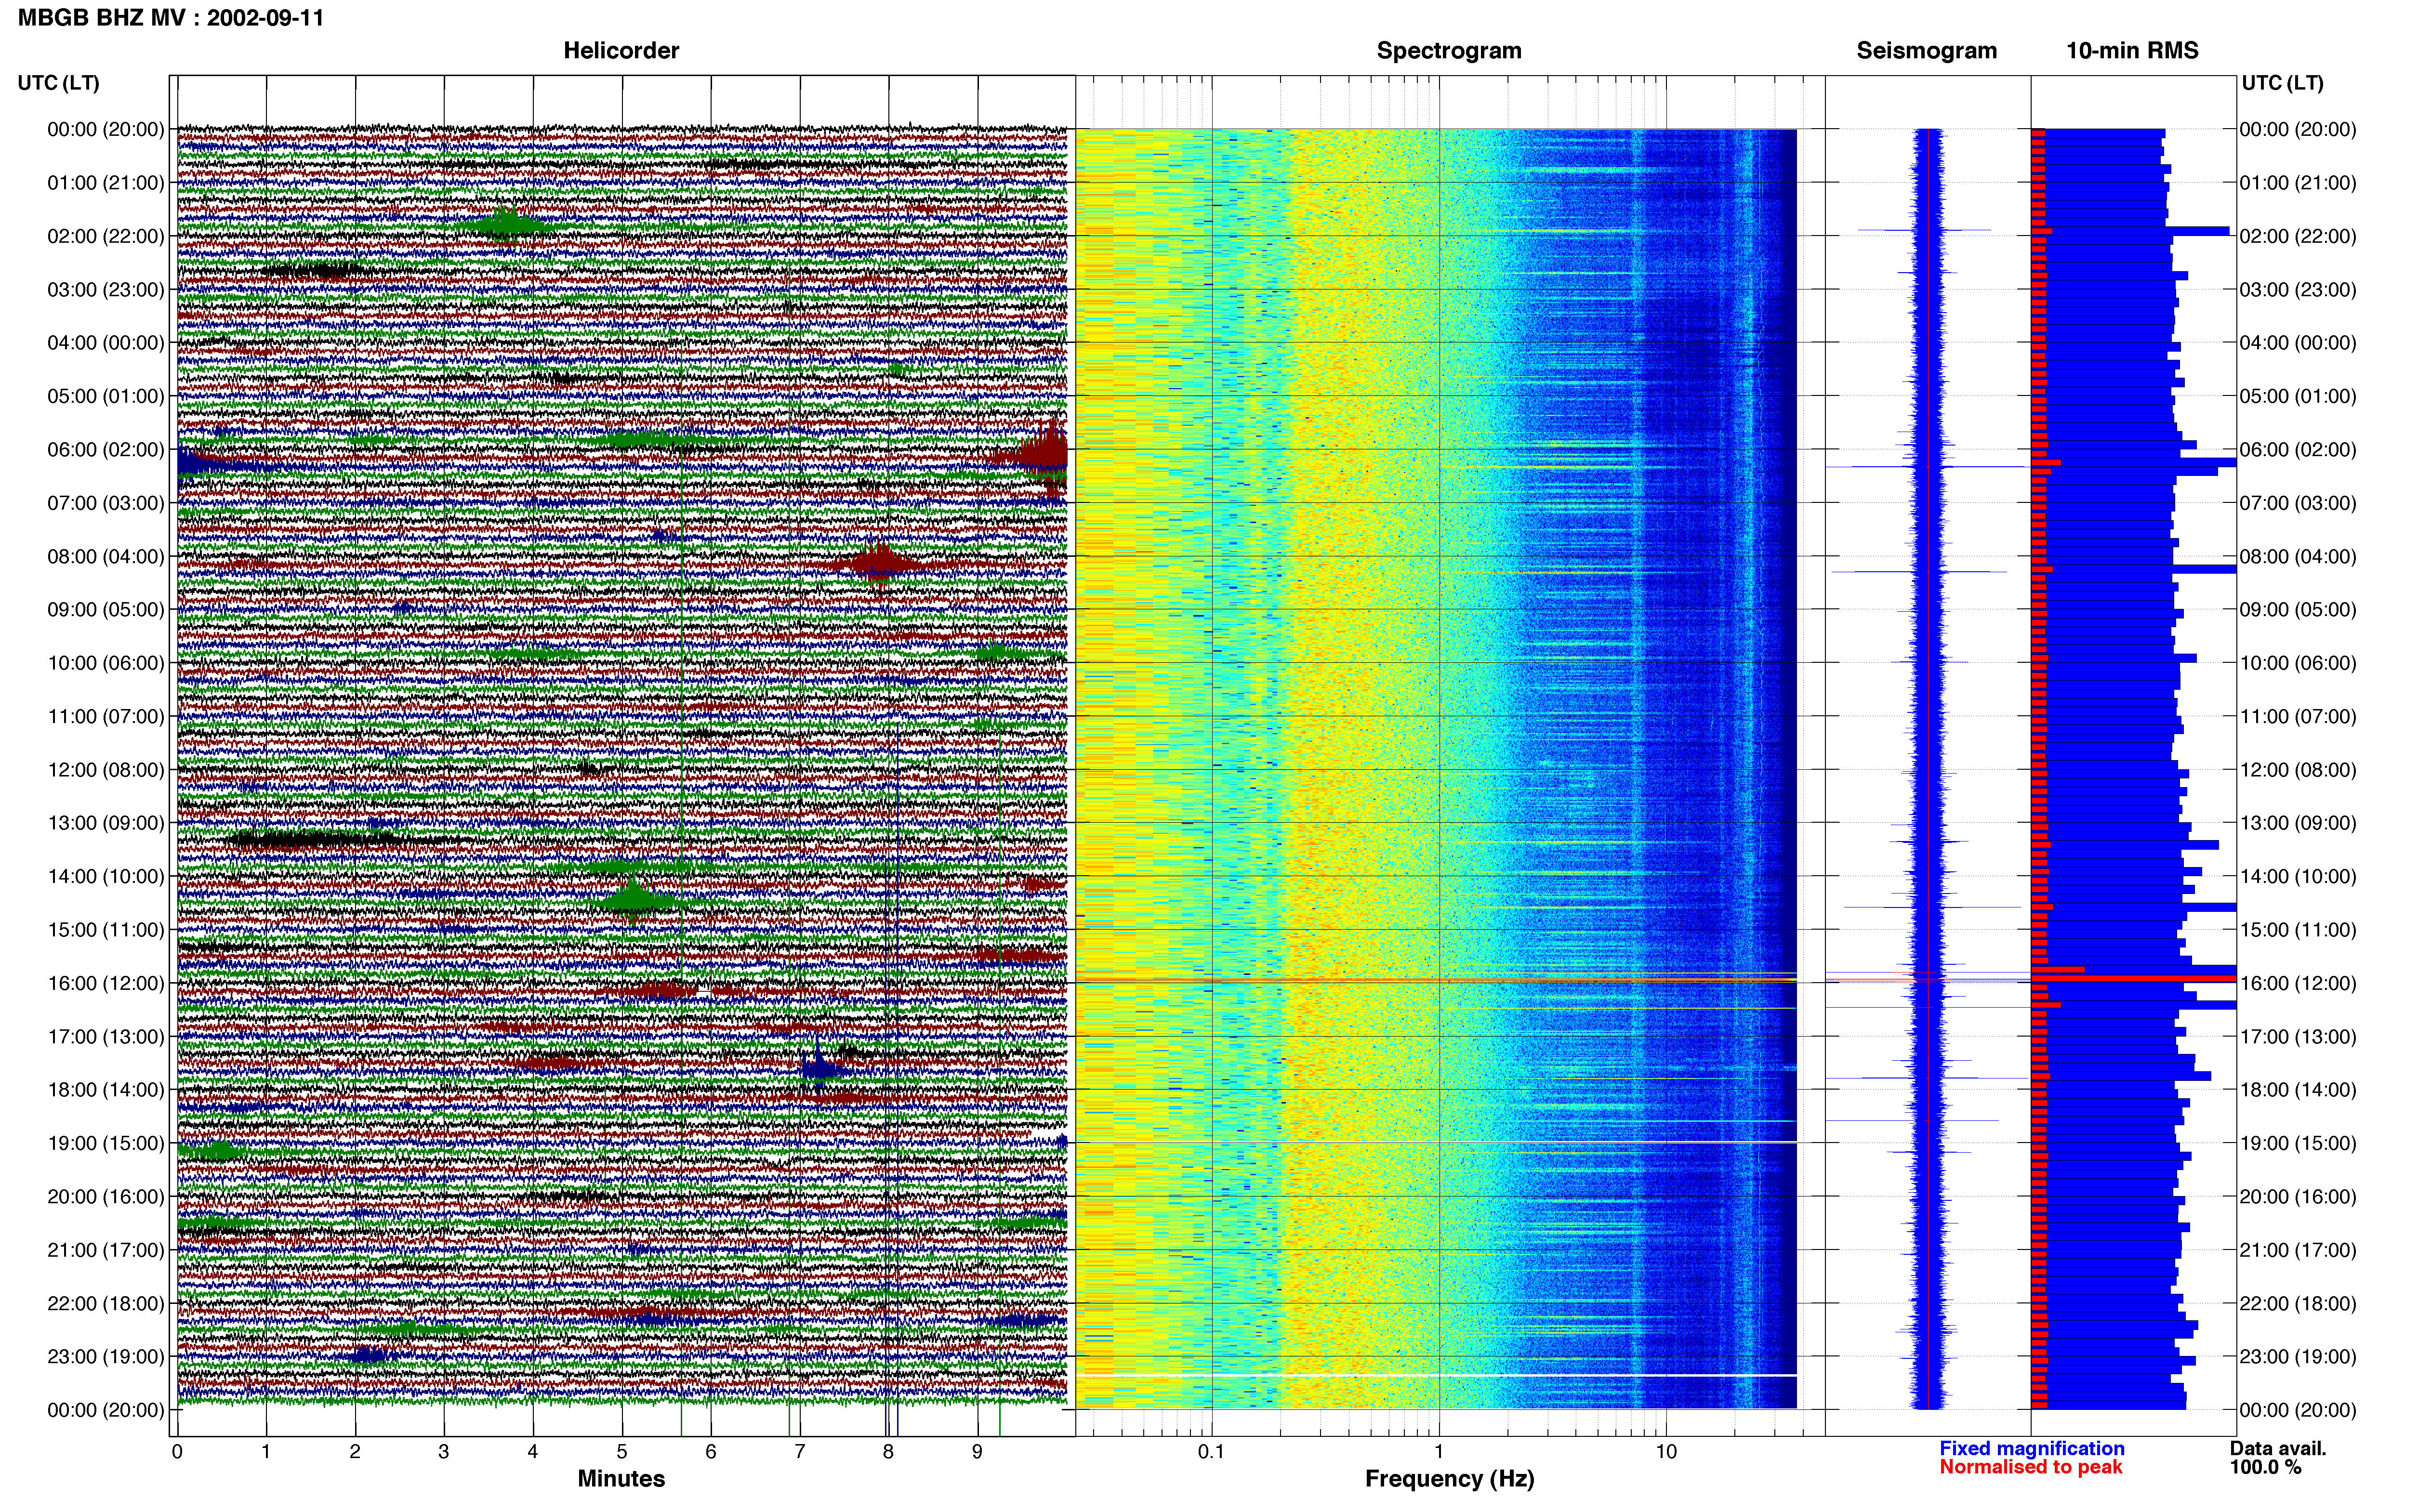Select left time label '14:00 (10:00)'
The width and height of the screenshot is (2418, 1512).
tap(106, 877)
